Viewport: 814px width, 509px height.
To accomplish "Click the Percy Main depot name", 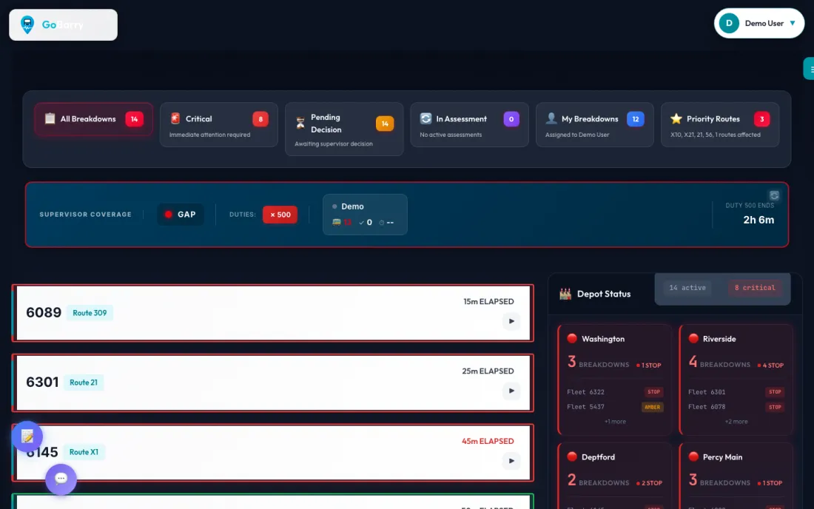I will 723,457.
